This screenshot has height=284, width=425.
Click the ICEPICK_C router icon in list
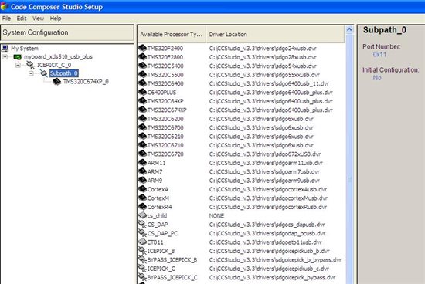(143, 269)
